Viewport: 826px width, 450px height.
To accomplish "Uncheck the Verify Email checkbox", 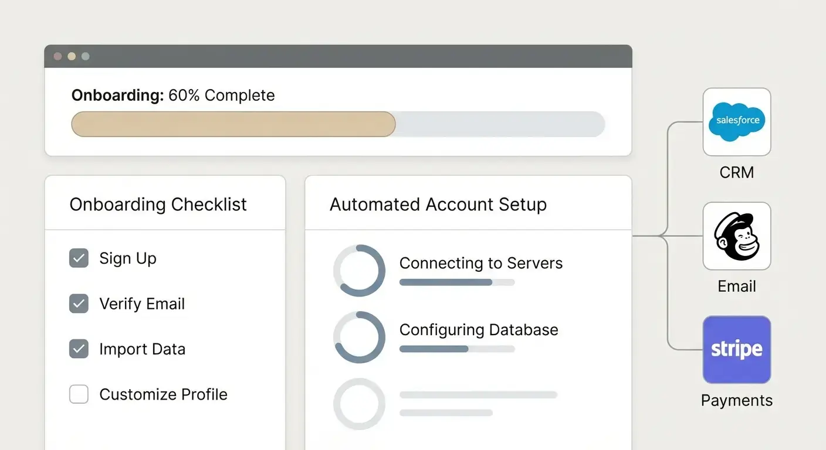I will [79, 304].
